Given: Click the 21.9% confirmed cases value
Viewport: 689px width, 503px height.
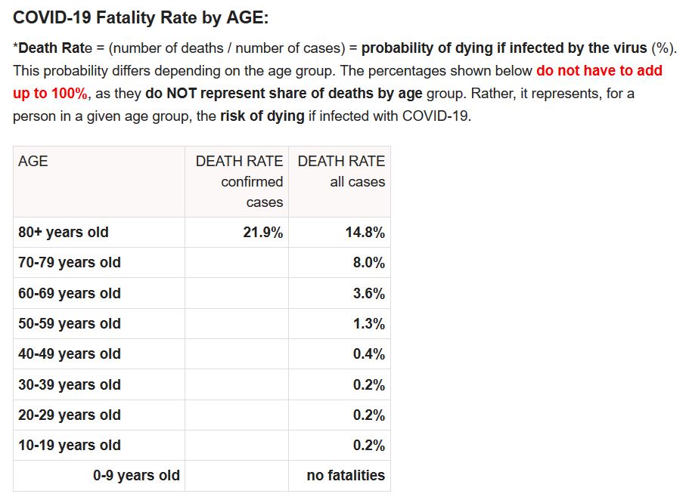Looking at the screenshot, I should pyautogui.click(x=262, y=233).
